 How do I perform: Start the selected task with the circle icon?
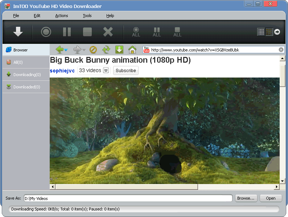46,32
